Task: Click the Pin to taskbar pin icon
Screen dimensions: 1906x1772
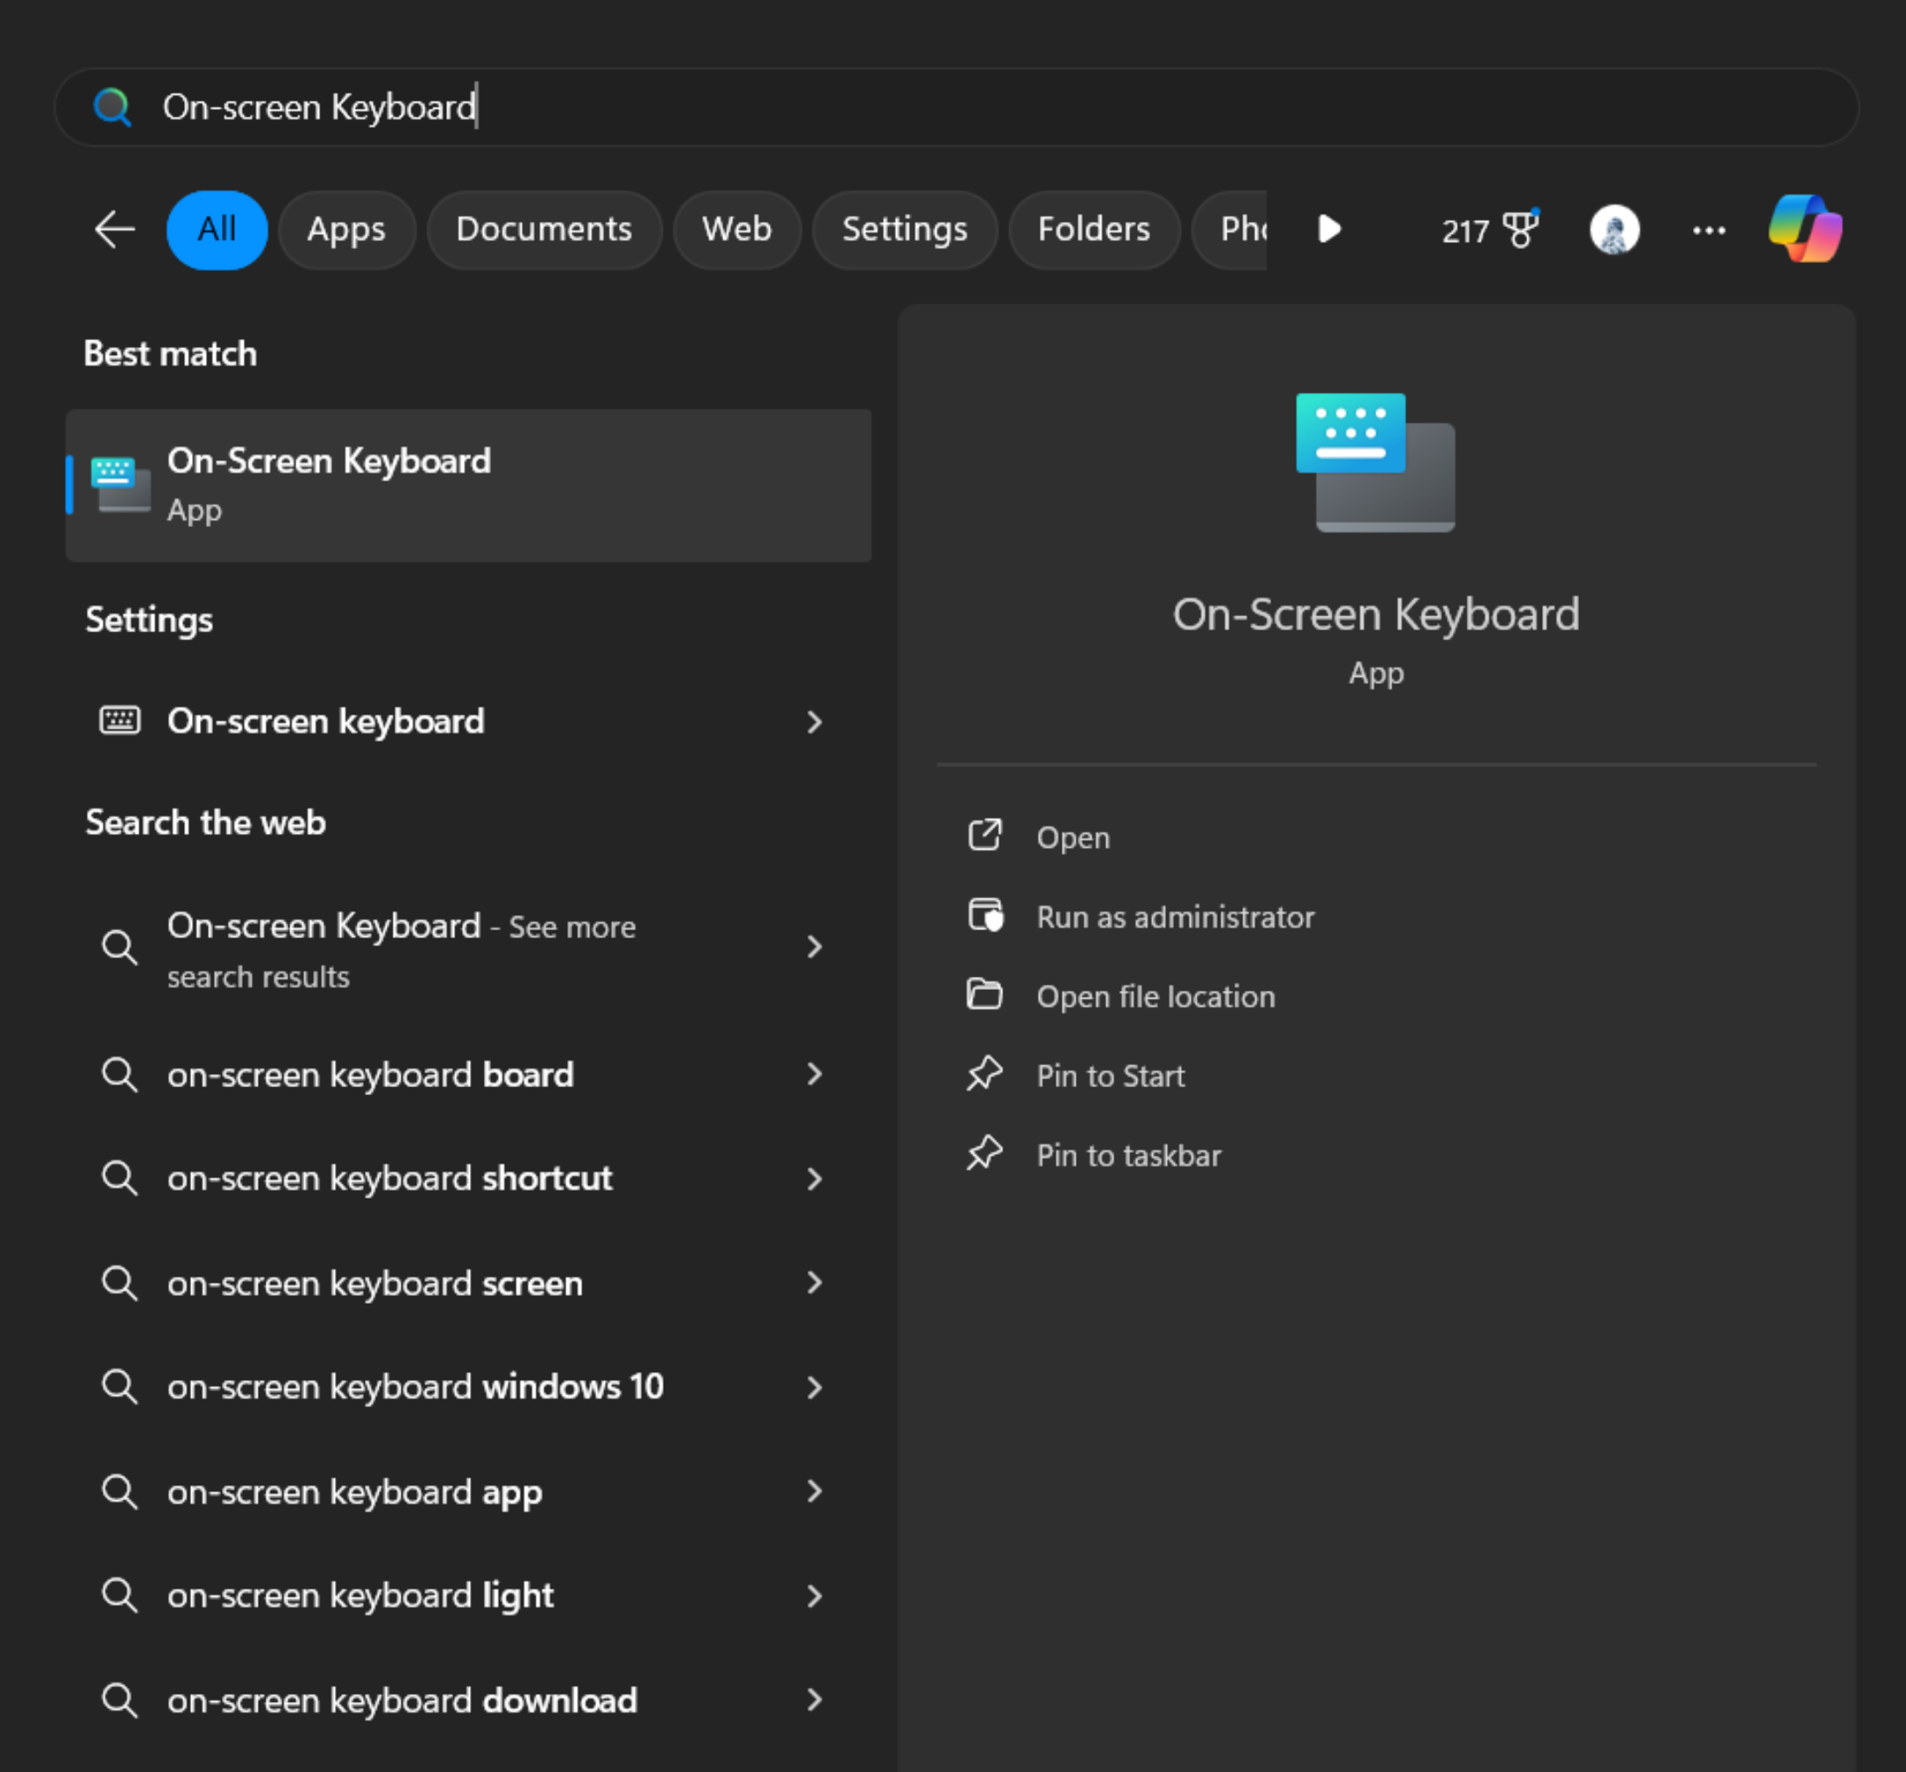Action: (x=985, y=1154)
